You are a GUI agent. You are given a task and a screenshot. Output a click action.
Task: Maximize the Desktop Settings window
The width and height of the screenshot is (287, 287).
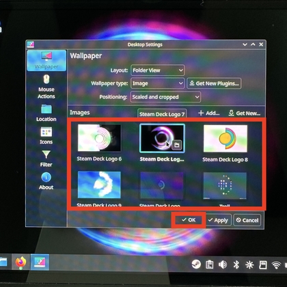pos(253,44)
